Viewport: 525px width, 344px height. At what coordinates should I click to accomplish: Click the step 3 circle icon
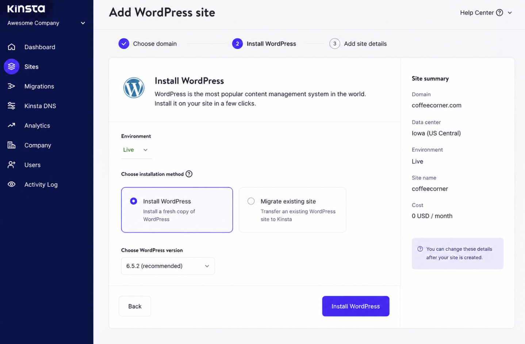pos(335,44)
